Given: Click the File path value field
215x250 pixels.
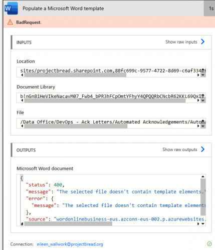Looking at the screenshot, I should 111,122.
